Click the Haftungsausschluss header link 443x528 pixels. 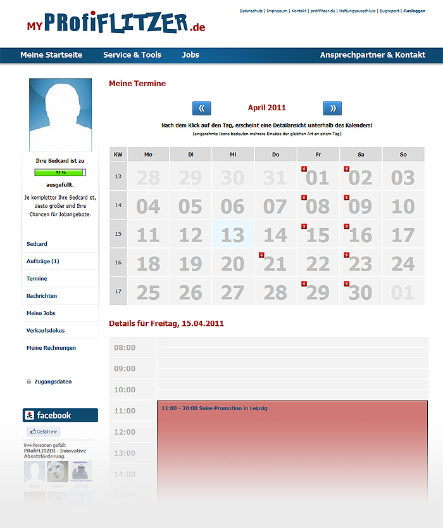click(358, 11)
